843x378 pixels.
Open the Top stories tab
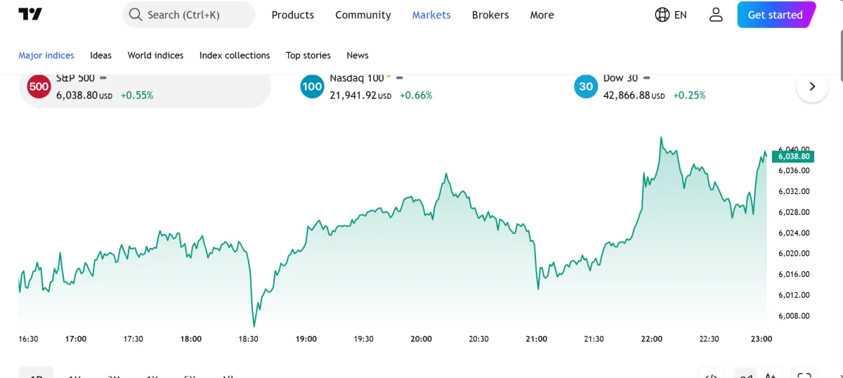coord(308,56)
